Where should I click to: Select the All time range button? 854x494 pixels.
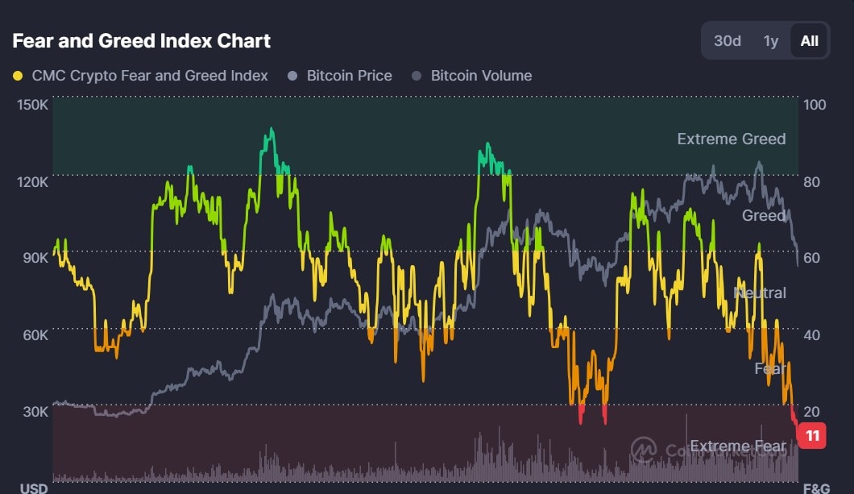[x=808, y=40]
